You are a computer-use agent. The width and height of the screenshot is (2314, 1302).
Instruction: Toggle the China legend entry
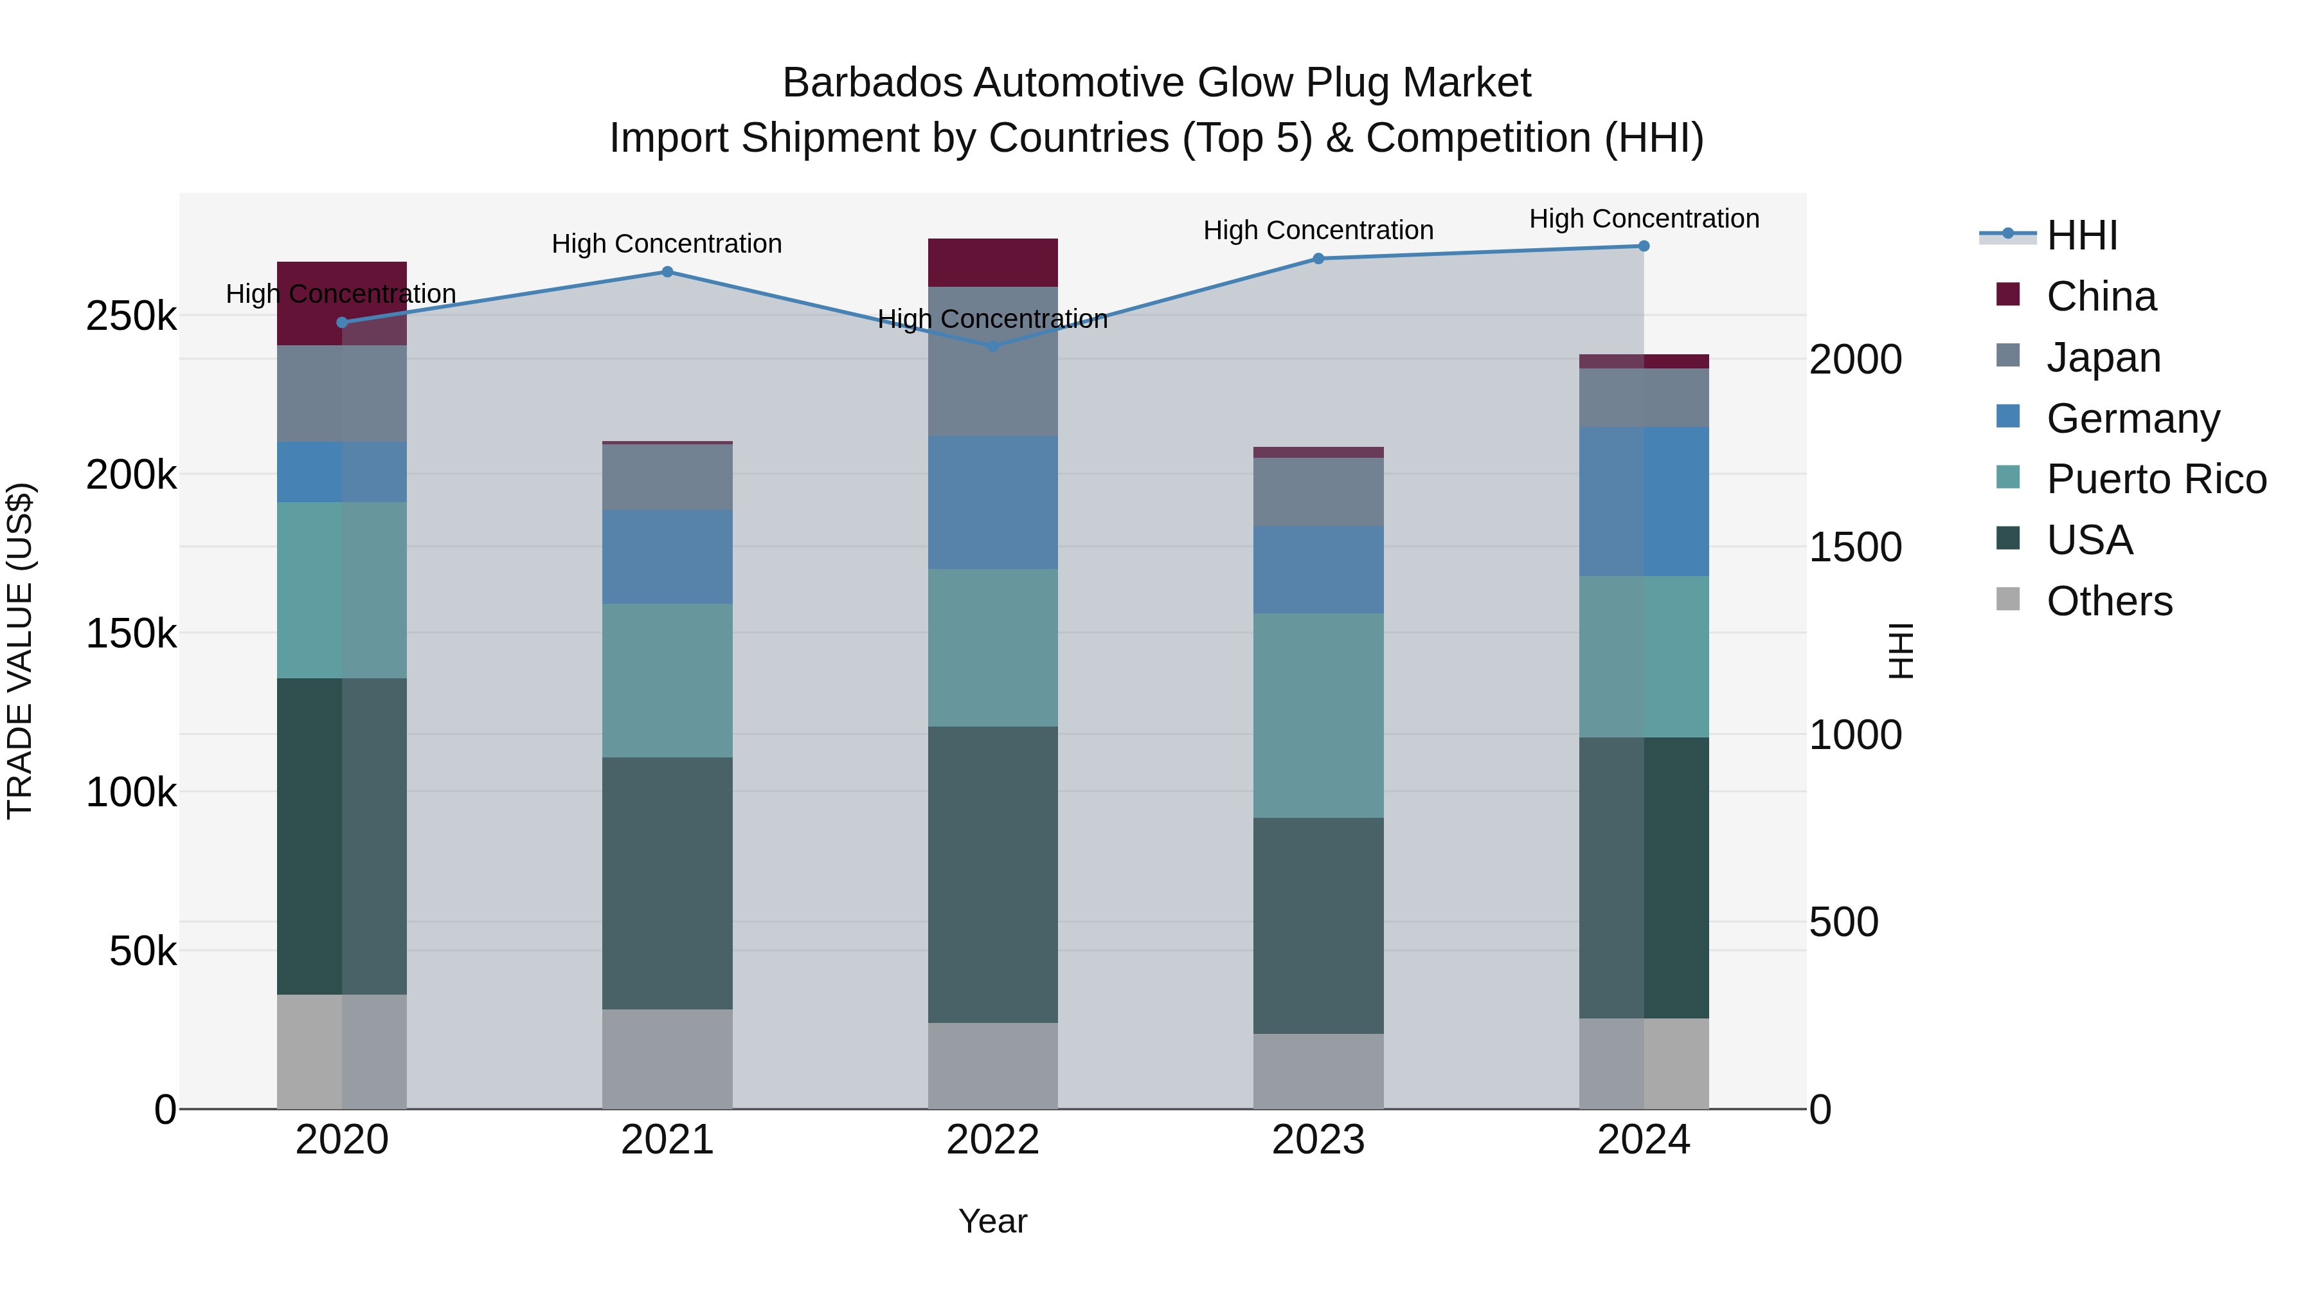(x=2076, y=296)
